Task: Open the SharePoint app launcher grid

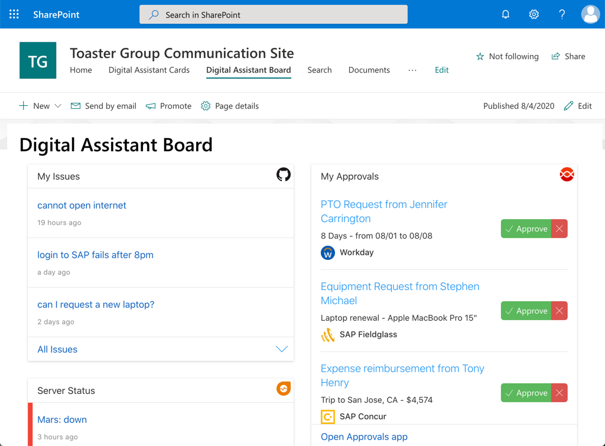Action: pos(14,14)
